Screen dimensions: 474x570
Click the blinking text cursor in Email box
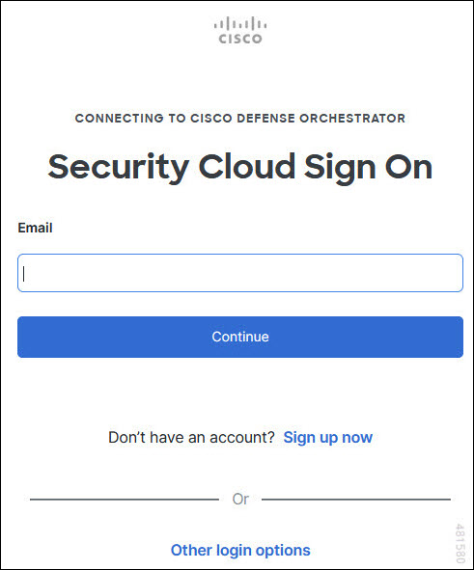tap(24, 274)
